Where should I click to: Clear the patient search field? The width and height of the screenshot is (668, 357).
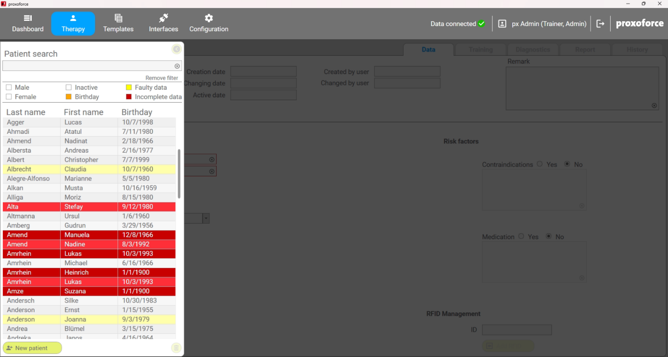click(177, 66)
